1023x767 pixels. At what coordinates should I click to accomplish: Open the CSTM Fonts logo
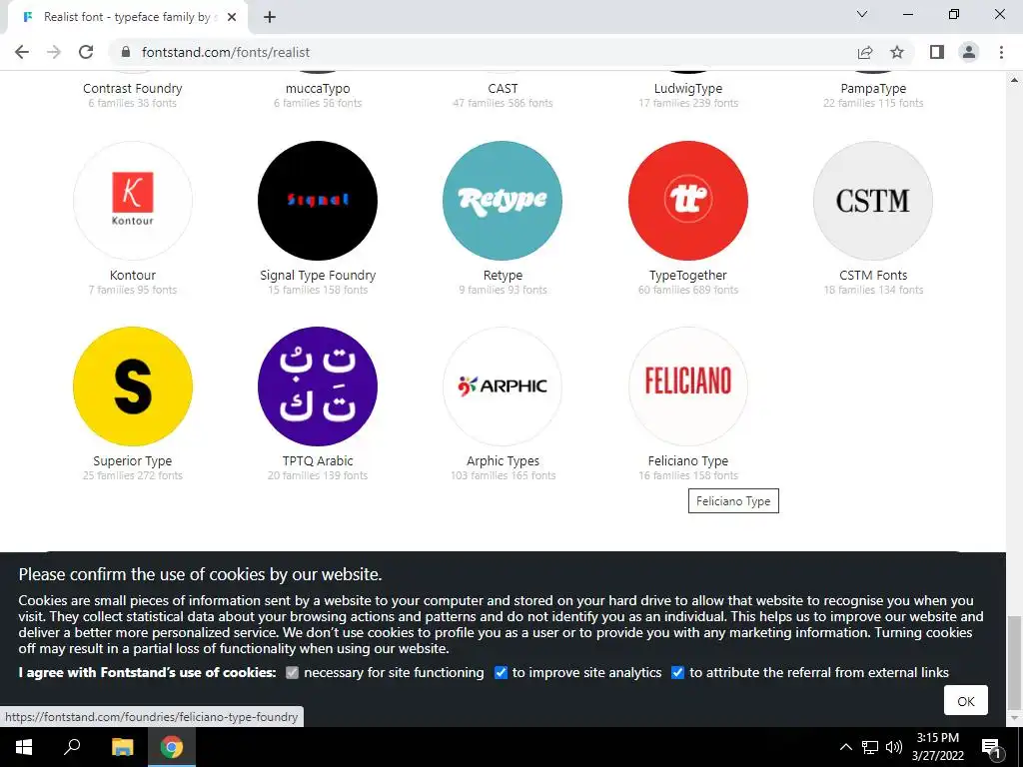pyautogui.click(x=873, y=201)
